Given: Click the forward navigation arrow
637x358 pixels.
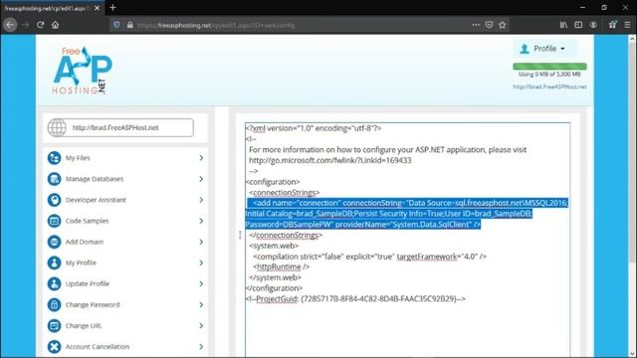Looking at the screenshot, I should [26, 25].
